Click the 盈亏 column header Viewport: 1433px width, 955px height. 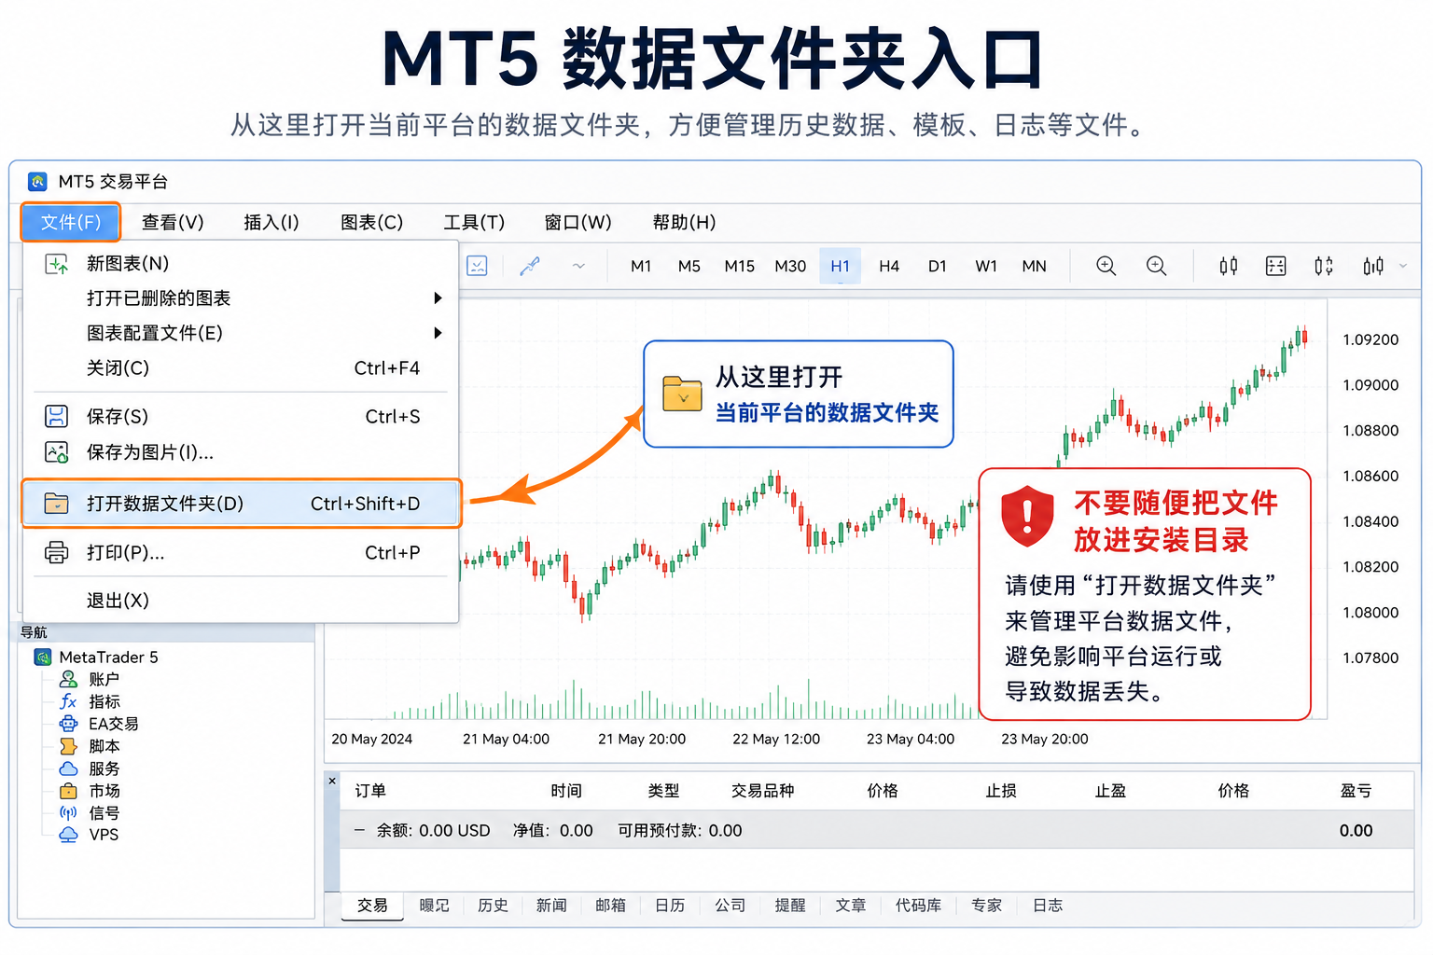1356,791
